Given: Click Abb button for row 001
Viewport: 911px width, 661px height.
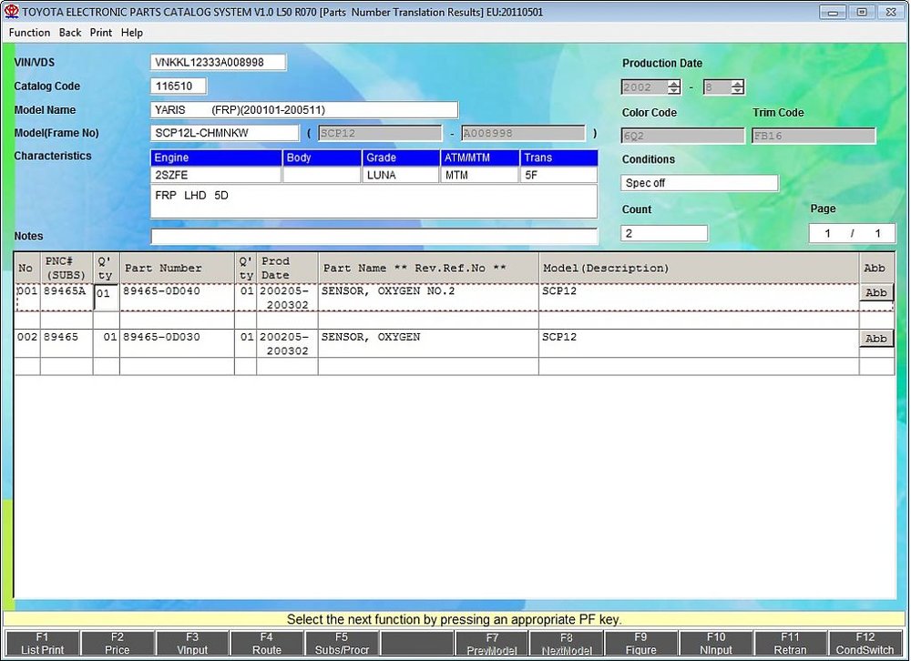Looking at the screenshot, I should (876, 293).
